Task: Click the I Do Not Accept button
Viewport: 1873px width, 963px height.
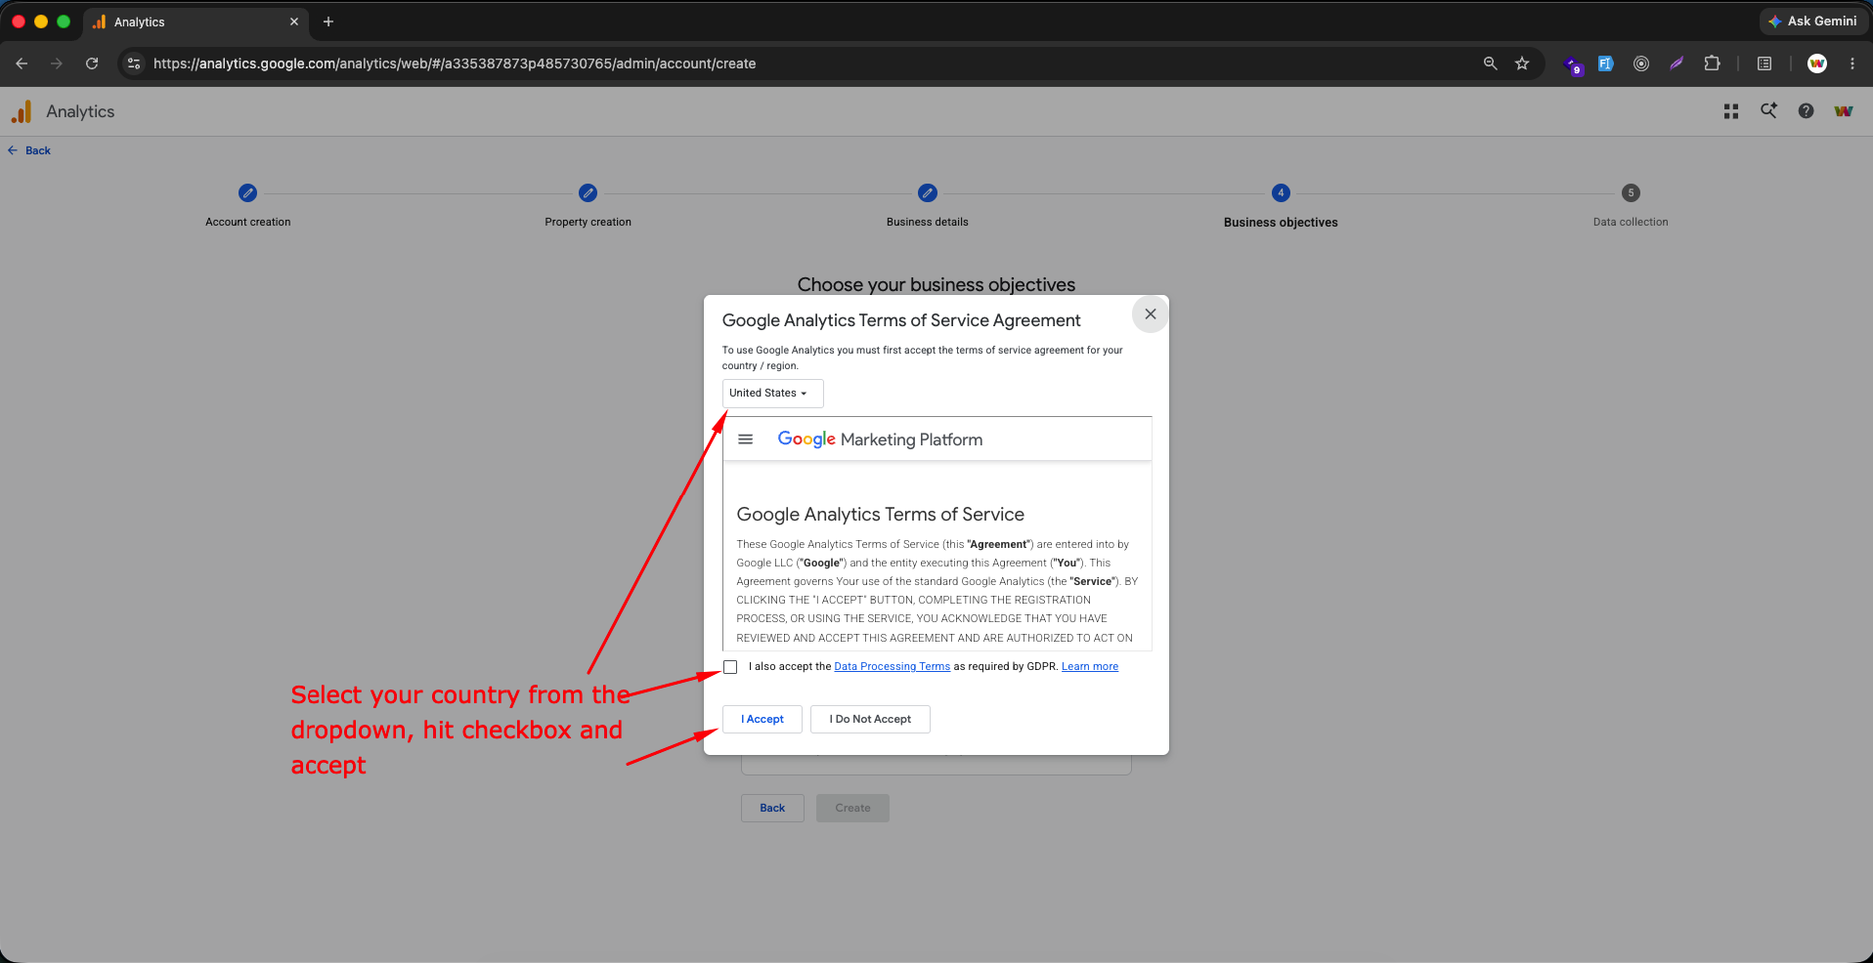Action: (x=870, y=719)
